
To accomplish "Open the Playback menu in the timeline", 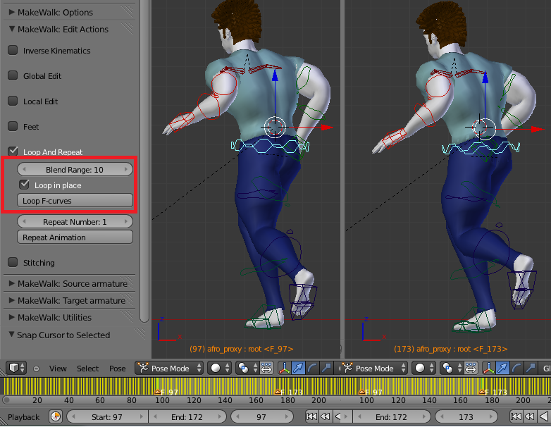I will 24,417.
